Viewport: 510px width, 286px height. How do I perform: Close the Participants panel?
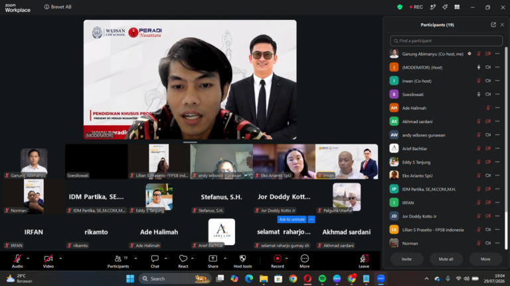click(502, 24)
